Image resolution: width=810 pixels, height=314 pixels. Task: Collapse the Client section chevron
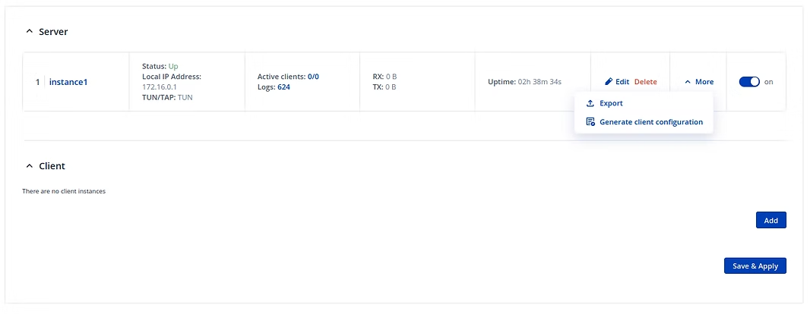(x=30, y=166)
